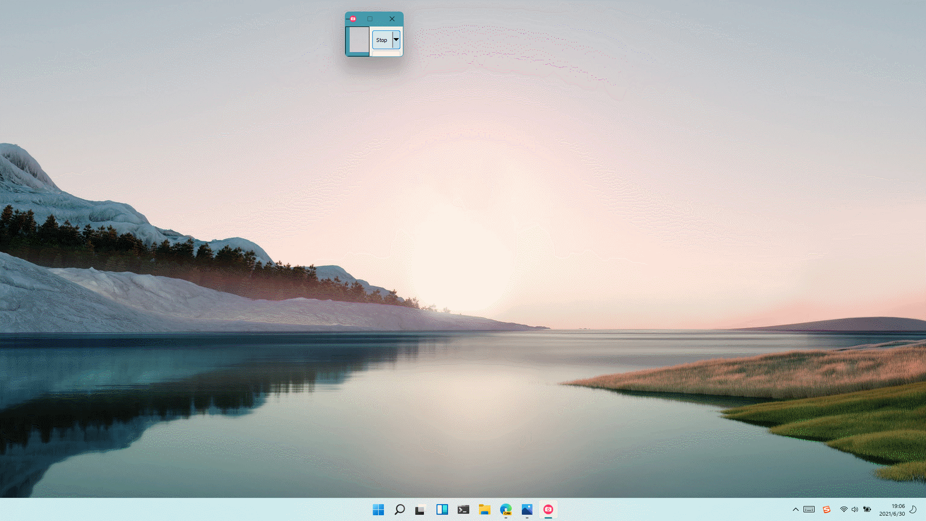The height and width of the screenshot is (521, 926).
Task: Open the Windows Start menu
Action: tap(378, 509)
